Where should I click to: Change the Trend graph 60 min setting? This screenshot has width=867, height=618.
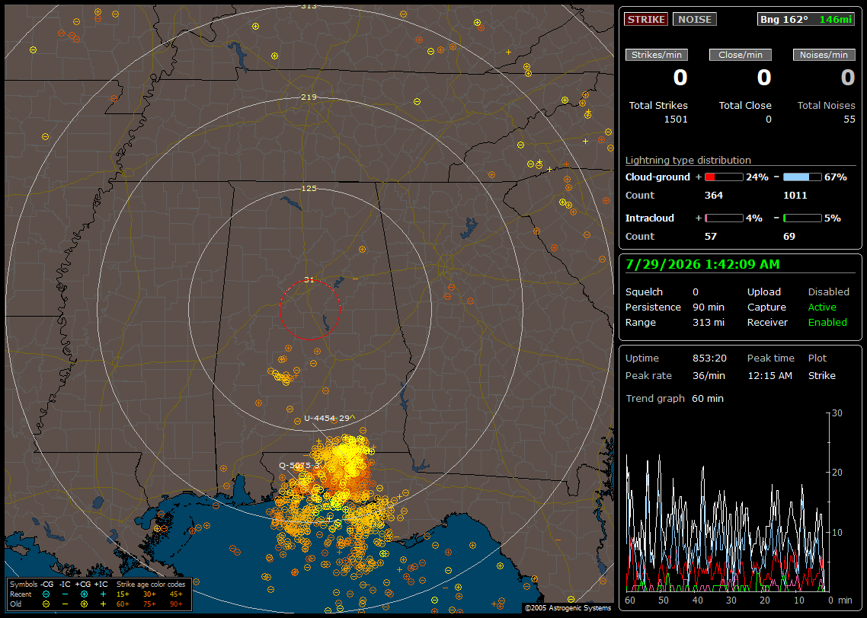click(707, 398)
